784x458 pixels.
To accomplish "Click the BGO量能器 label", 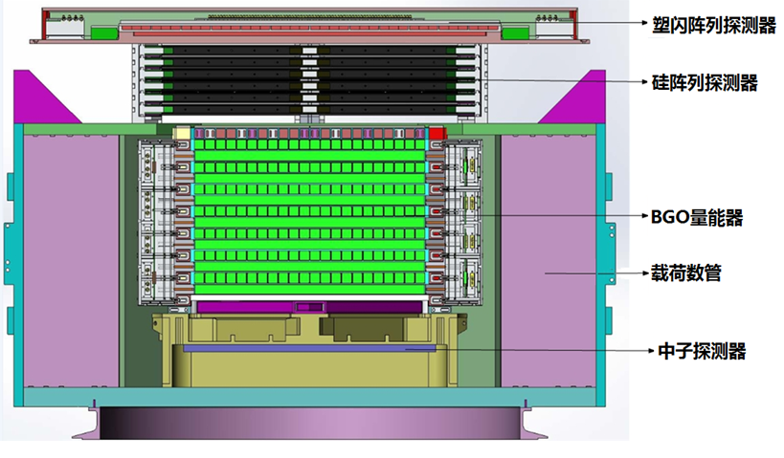I will [x=697, y=217].
